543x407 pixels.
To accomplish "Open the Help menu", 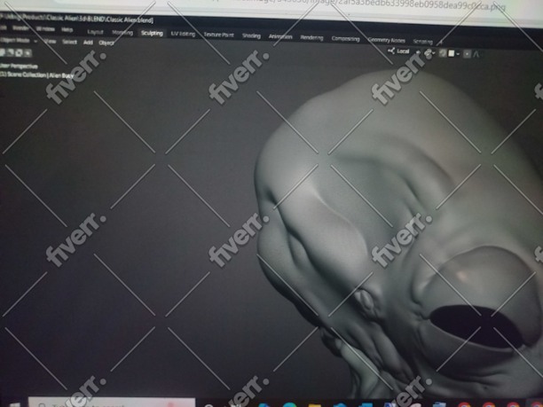I will pos(67,30).
